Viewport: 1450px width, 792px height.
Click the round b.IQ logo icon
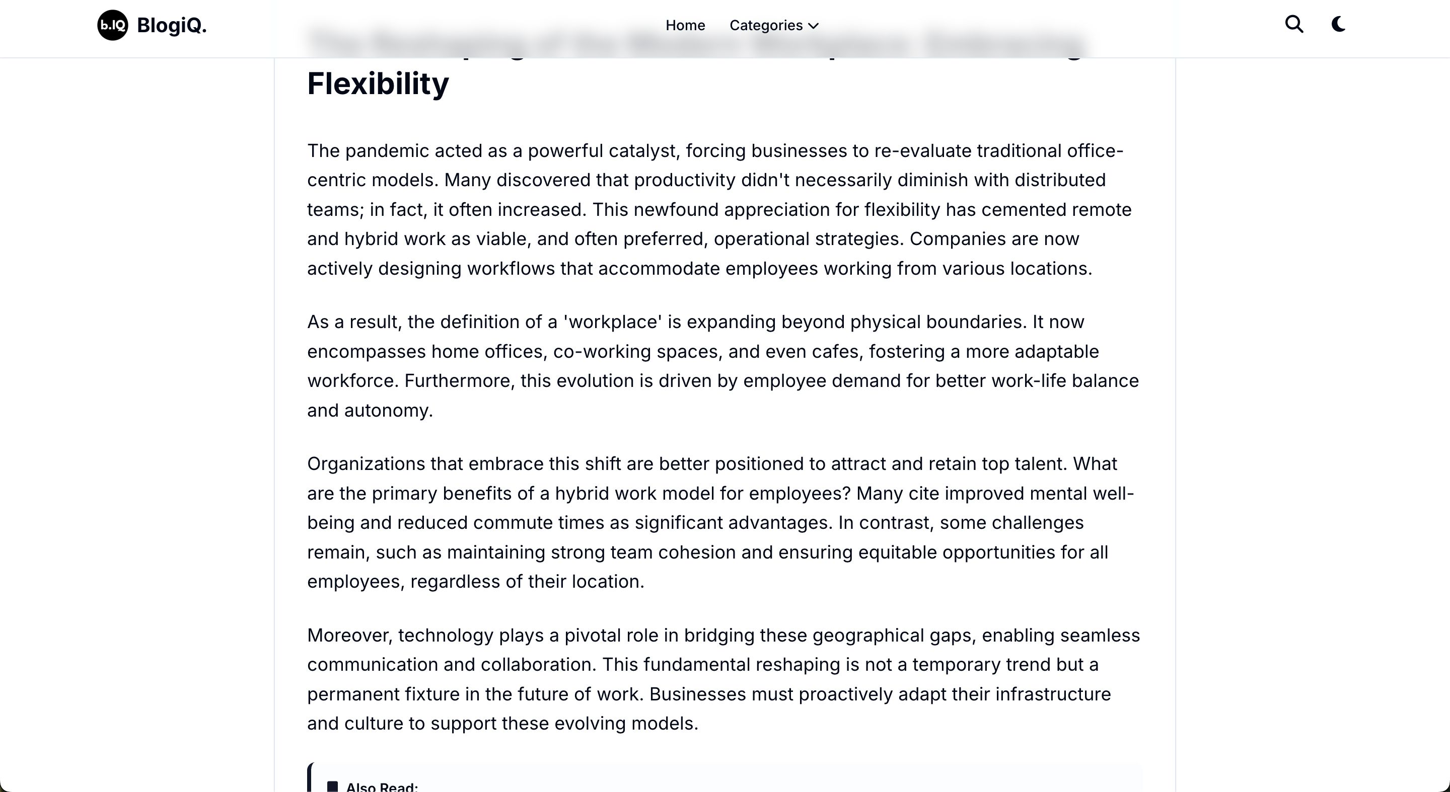113,25
